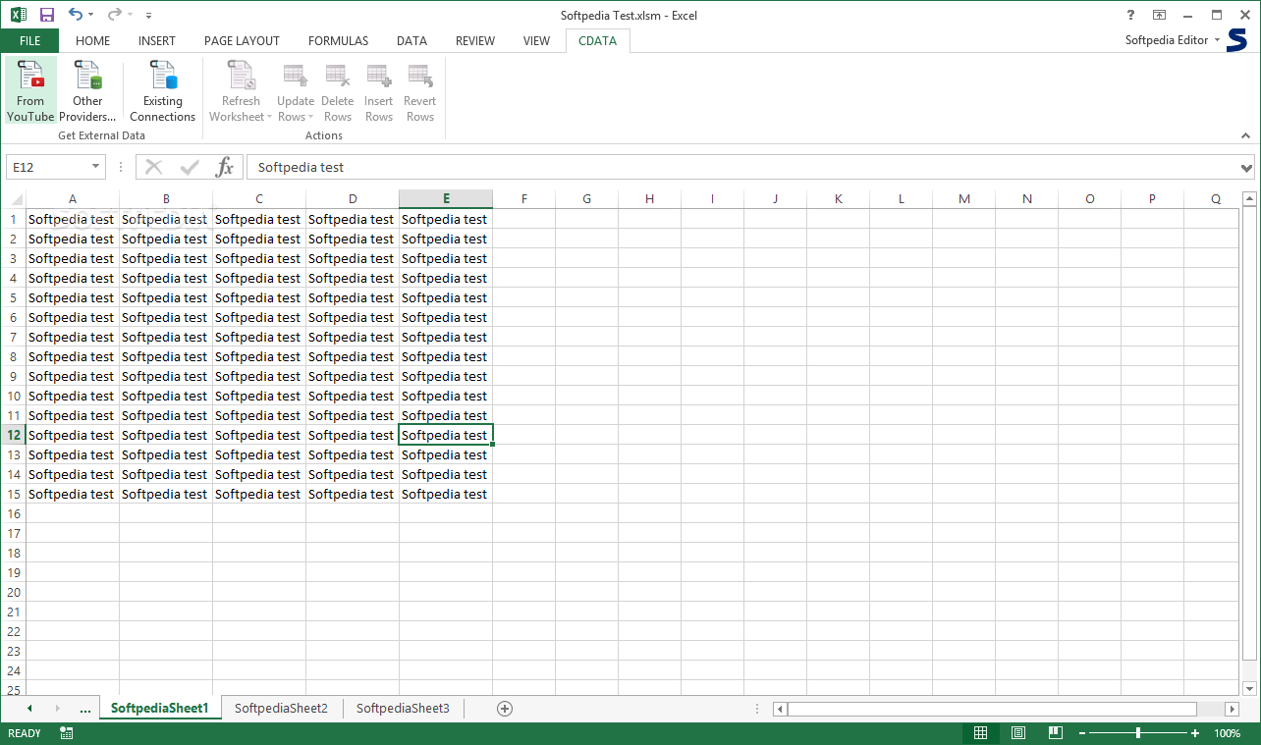
Task: Expand the formula bar
Action: click(1246, 167)
